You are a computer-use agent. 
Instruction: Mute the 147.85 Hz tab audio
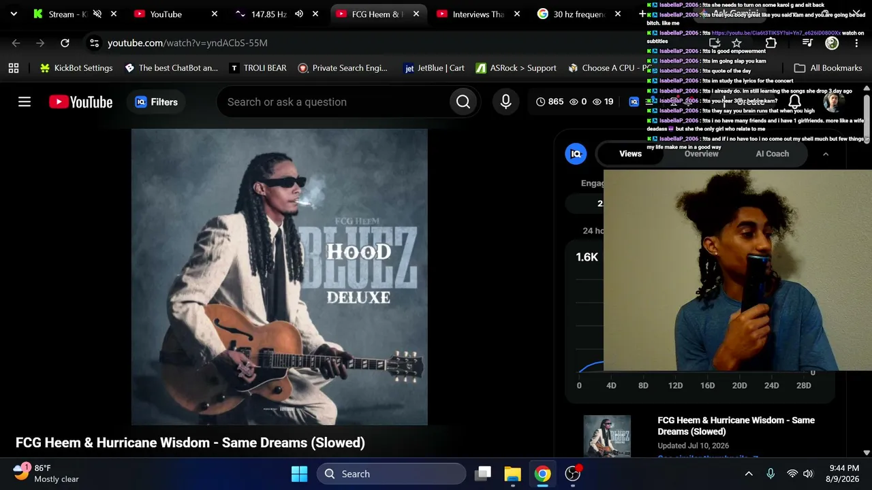[x=299, y=14]
